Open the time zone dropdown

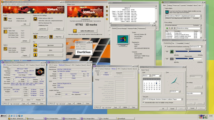click(x=182, y=99)
